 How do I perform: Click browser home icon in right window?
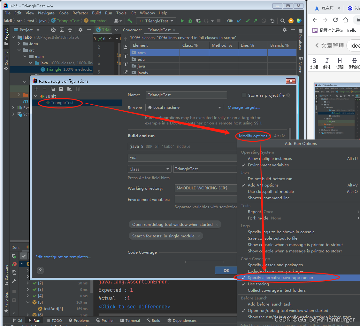click(346, 20)
